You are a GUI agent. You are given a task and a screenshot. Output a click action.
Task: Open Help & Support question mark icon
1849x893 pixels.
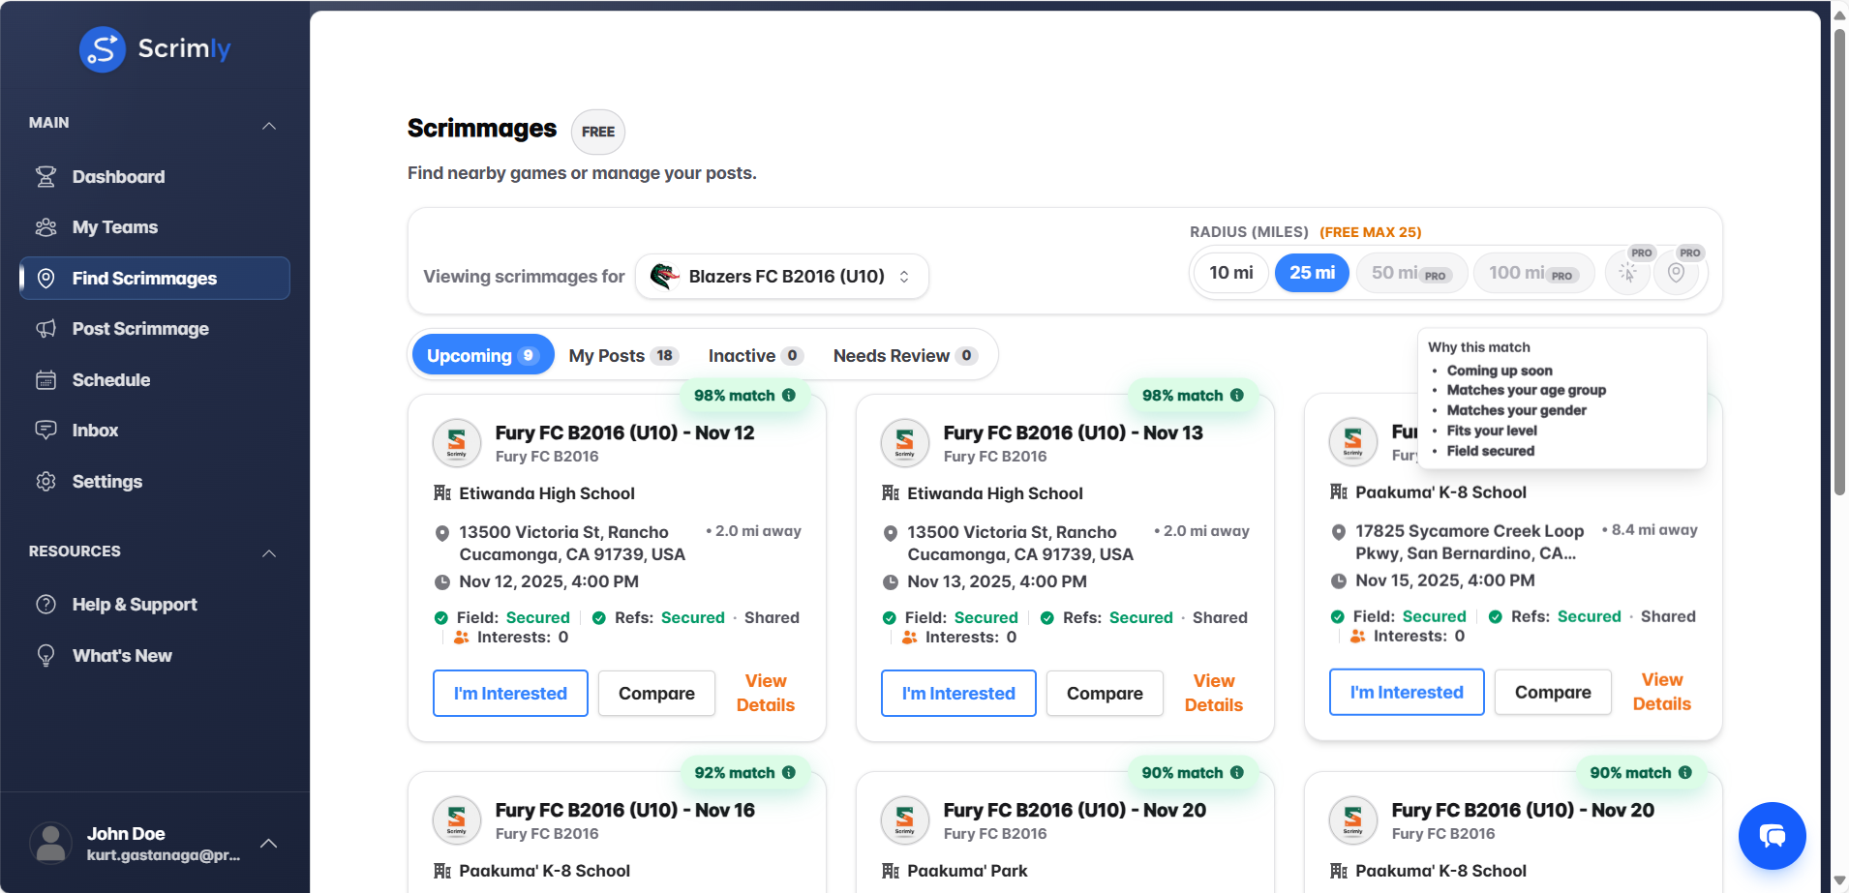[x=46, y=604]
